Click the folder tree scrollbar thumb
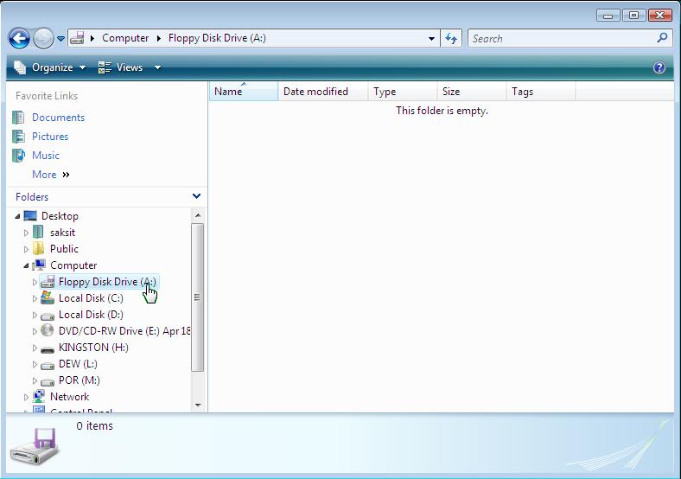Screen dimensions: 681x479 point(198,297)
